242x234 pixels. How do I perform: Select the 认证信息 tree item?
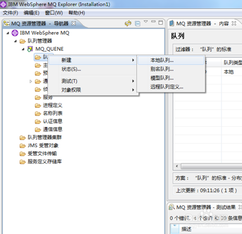[53, 121]
